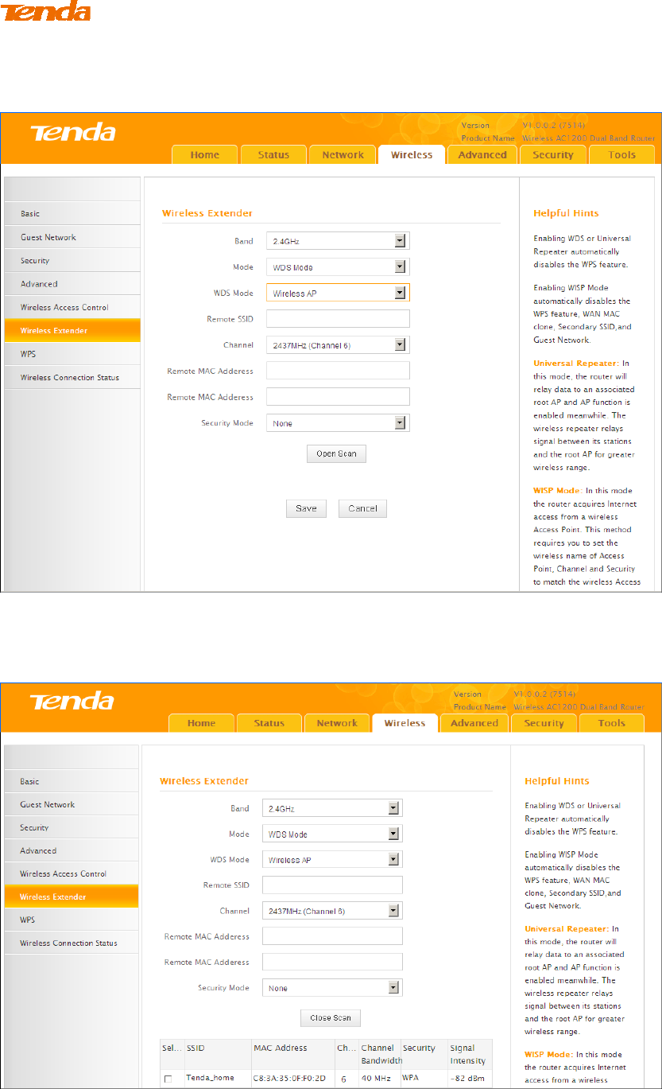Viewport: 662px width, 1089px height.
Task: Open Wireless Connection Status in the upper screenshot's sidebar
Action: pyautogui.click(x=72, y=377)
